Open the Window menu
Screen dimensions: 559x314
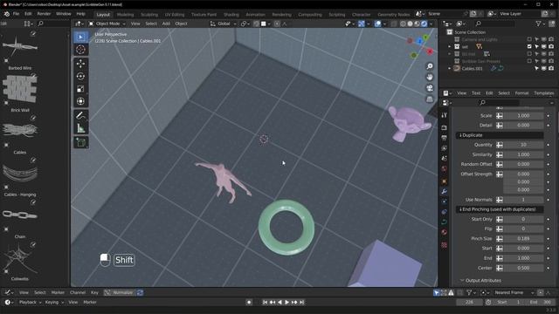(64, 14)
